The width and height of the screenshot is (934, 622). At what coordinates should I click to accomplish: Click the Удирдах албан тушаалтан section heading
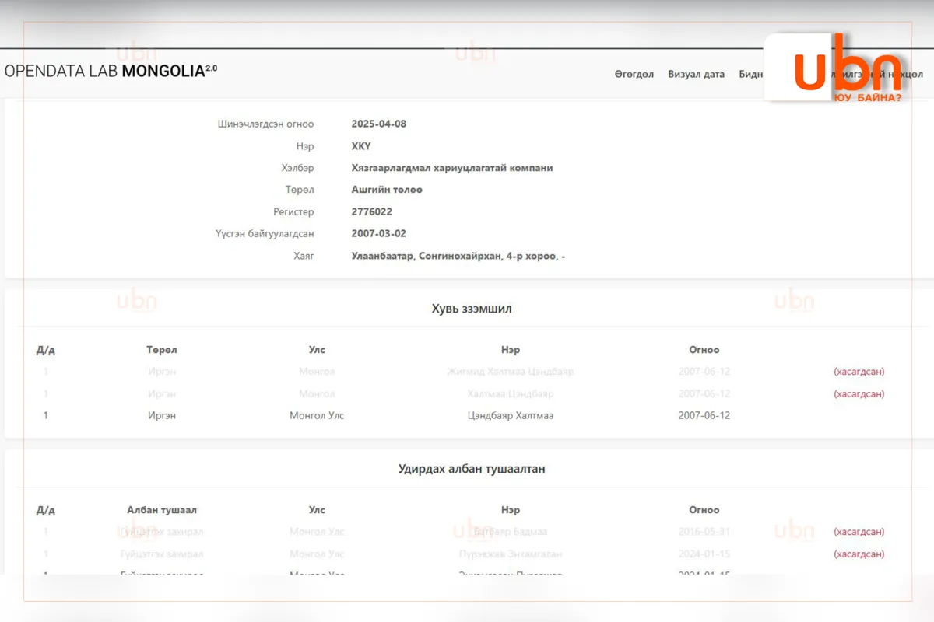[472, 470]
